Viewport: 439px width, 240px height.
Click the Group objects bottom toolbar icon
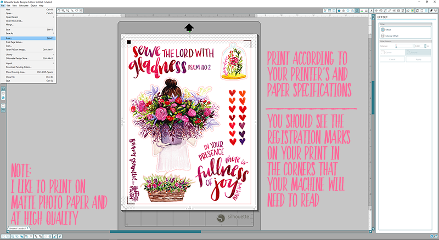tap(3, 236)
